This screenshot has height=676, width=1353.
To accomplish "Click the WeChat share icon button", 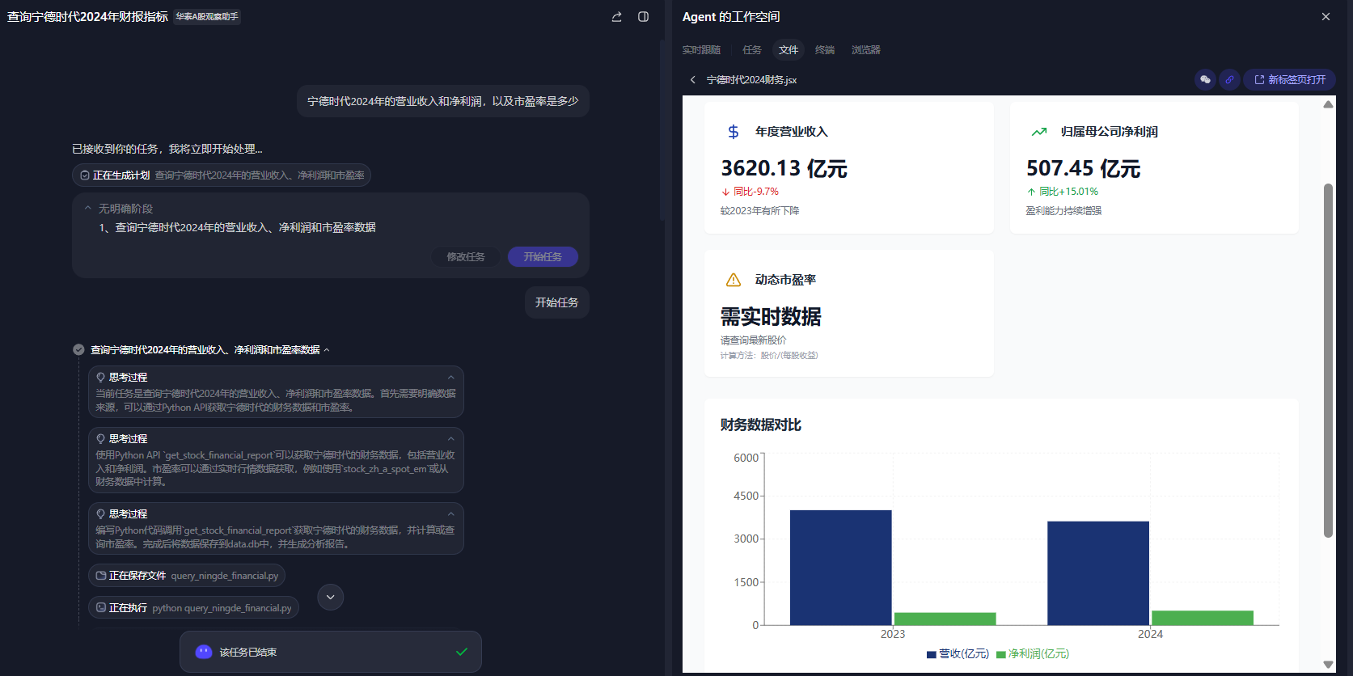I will point(1205,80).
